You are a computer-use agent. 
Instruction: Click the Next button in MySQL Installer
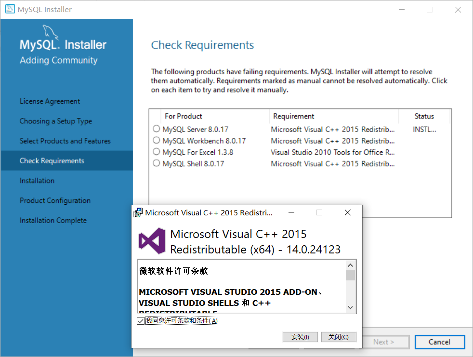click(x=384, y=342)
